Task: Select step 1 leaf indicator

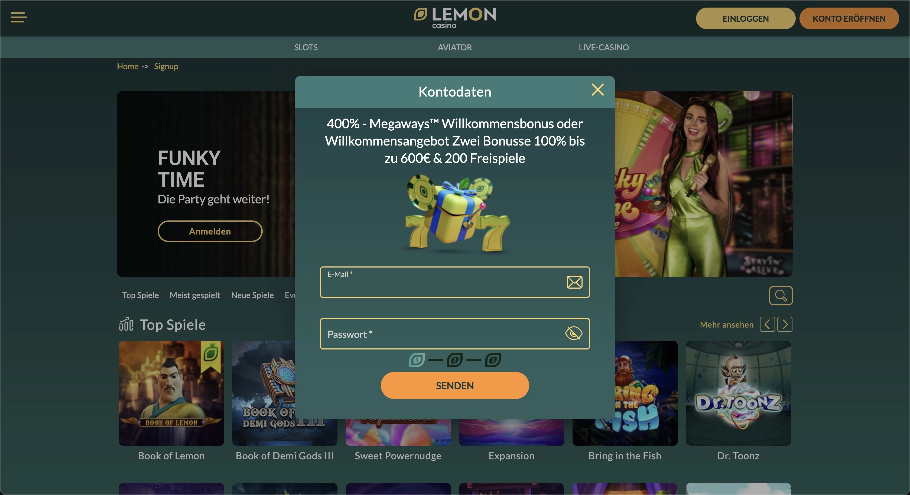Action: pos(417,360)
